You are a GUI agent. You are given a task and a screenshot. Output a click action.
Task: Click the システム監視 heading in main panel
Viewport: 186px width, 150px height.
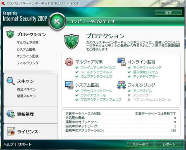tap(87, 85)
